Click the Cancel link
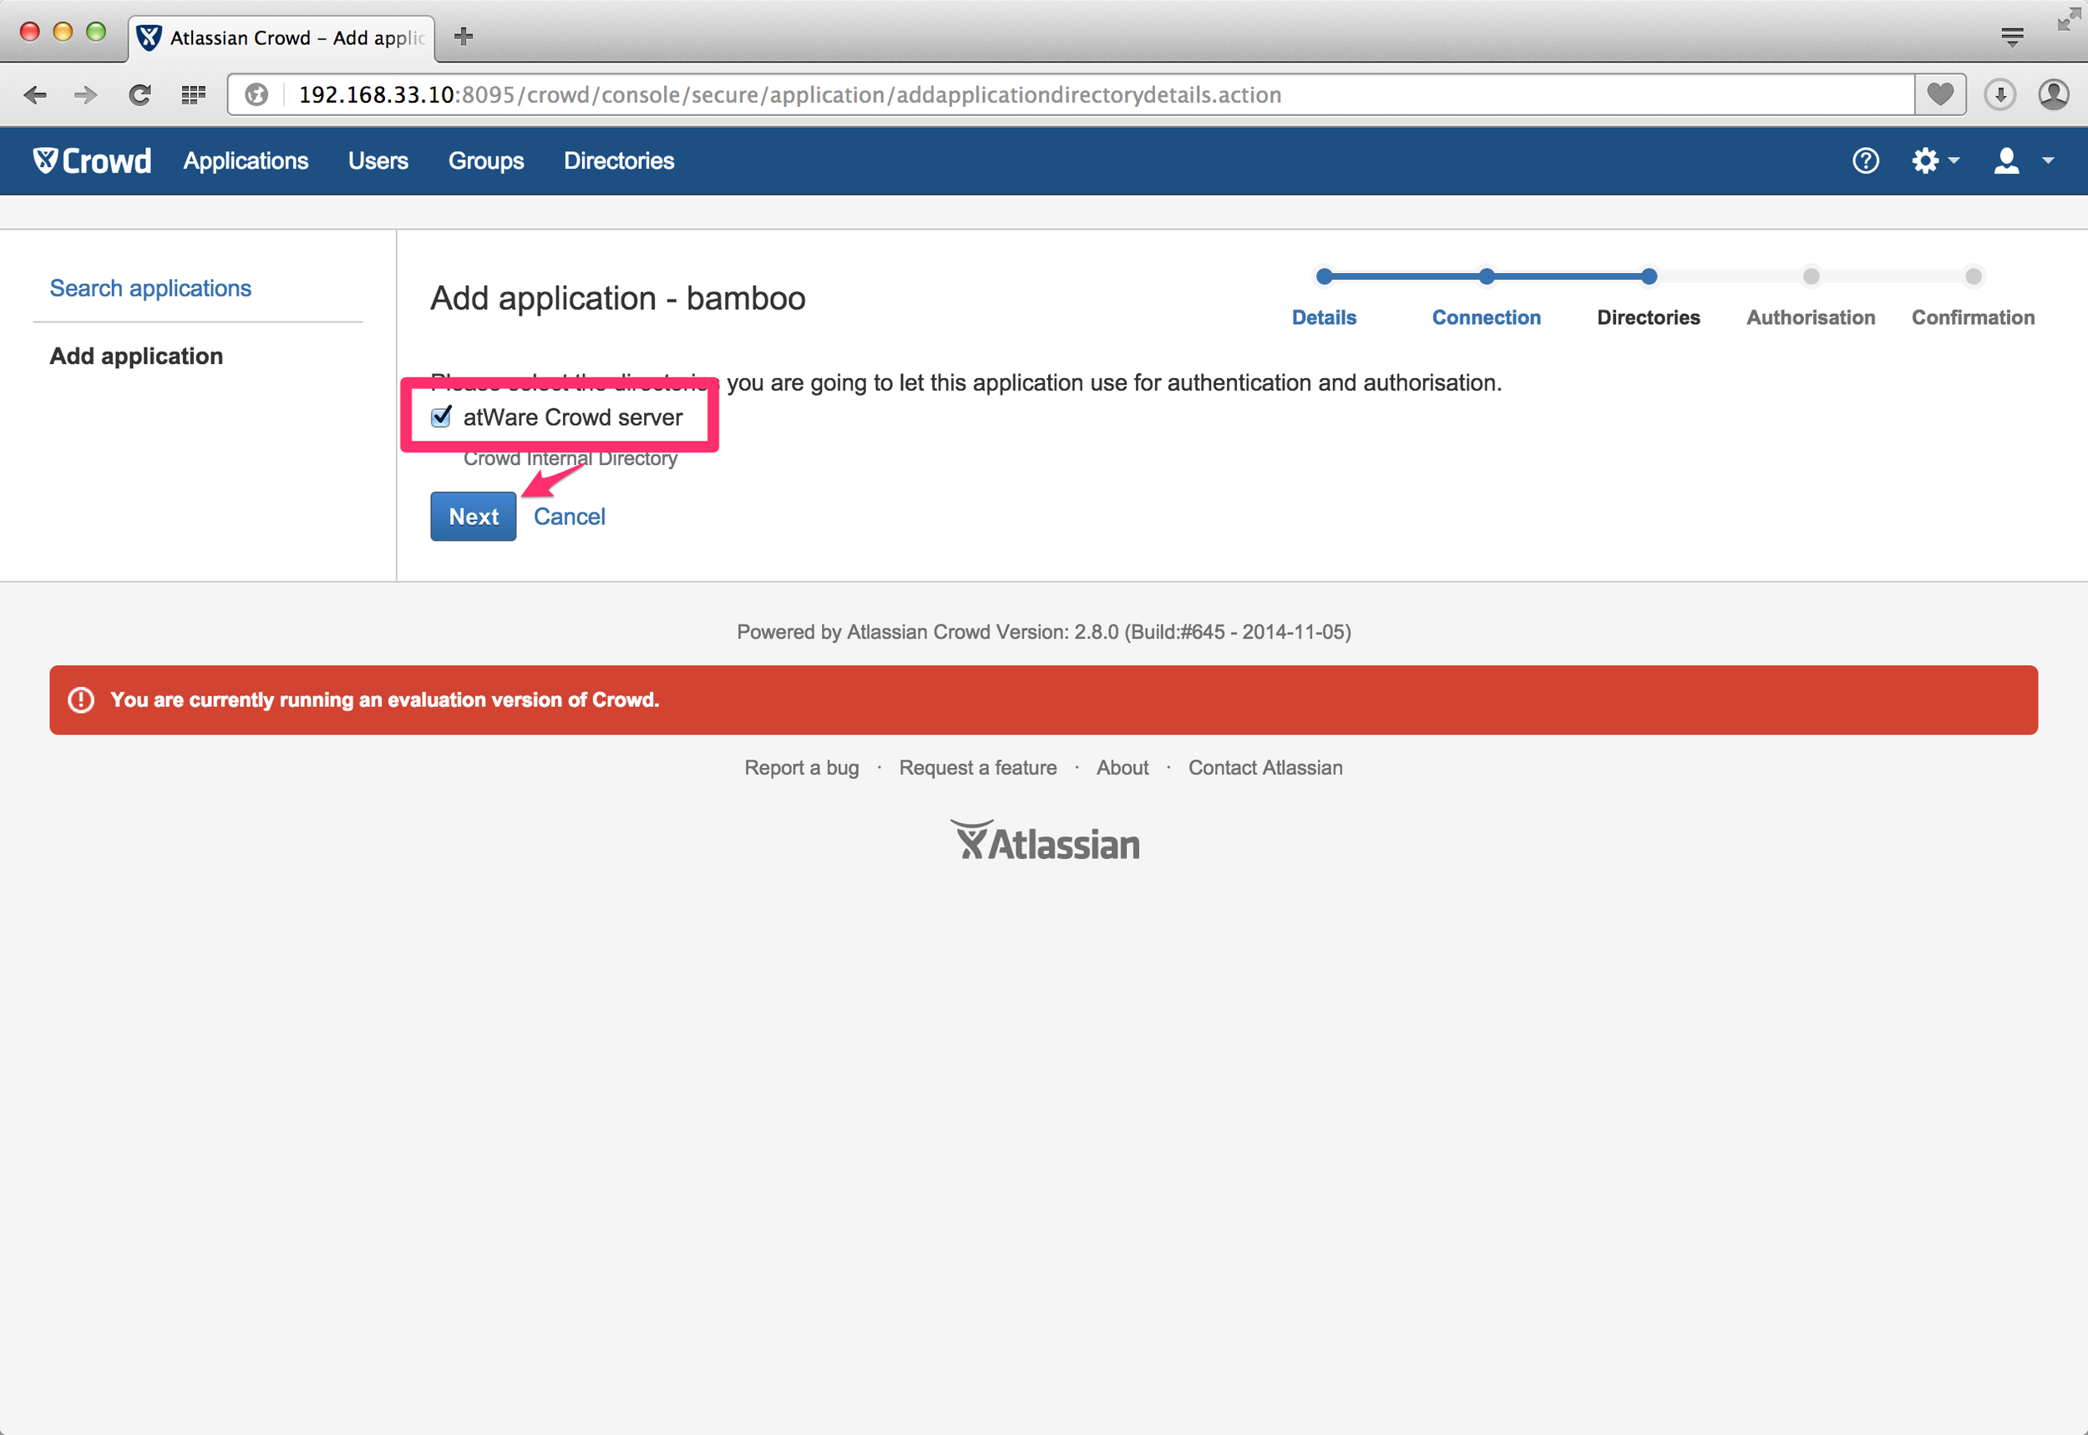Screen dimensions: 2088x1435 570,516
